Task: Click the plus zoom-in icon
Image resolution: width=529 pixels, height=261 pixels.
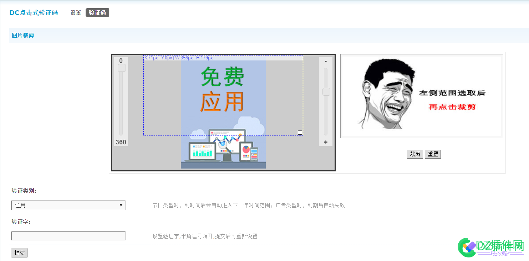Action: 326,142
